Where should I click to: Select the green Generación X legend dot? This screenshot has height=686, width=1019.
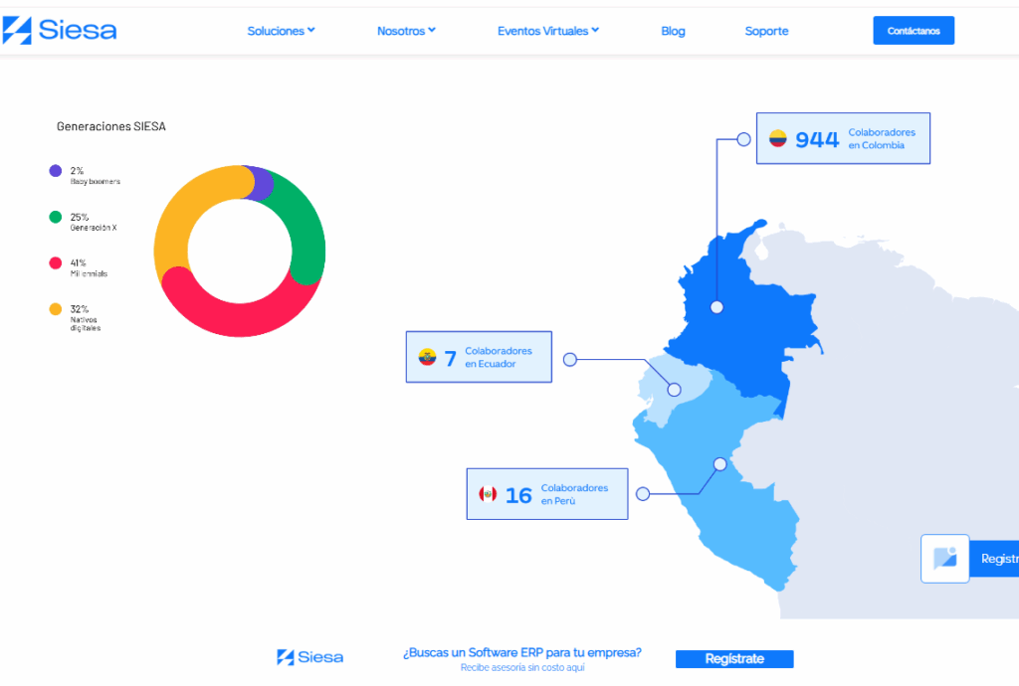coord(56,217)
